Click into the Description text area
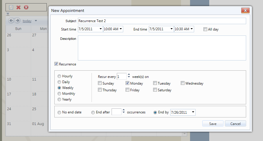 (162, 48)
